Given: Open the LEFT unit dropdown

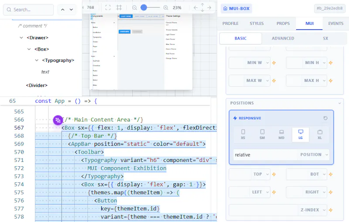Looking at the screenshot, I should pos(267,192).
